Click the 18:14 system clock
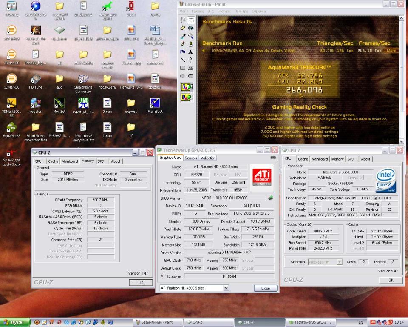408x327 pixels. pos(399,322)
